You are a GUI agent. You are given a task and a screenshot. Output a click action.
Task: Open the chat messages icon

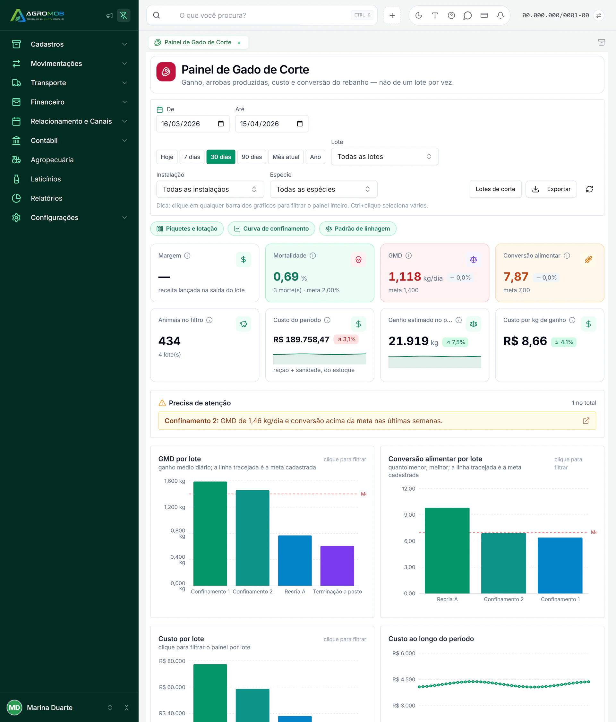pos(467,15)
